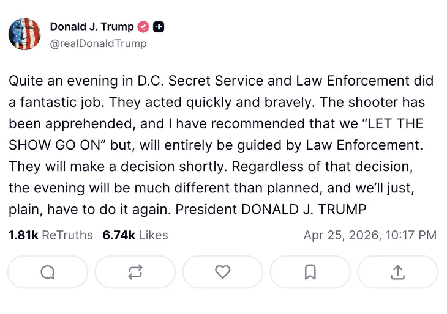The height and width of the screenshot is (314, 447).
Task: Open the Donald J. Trump display name
Action: (92, 27)
